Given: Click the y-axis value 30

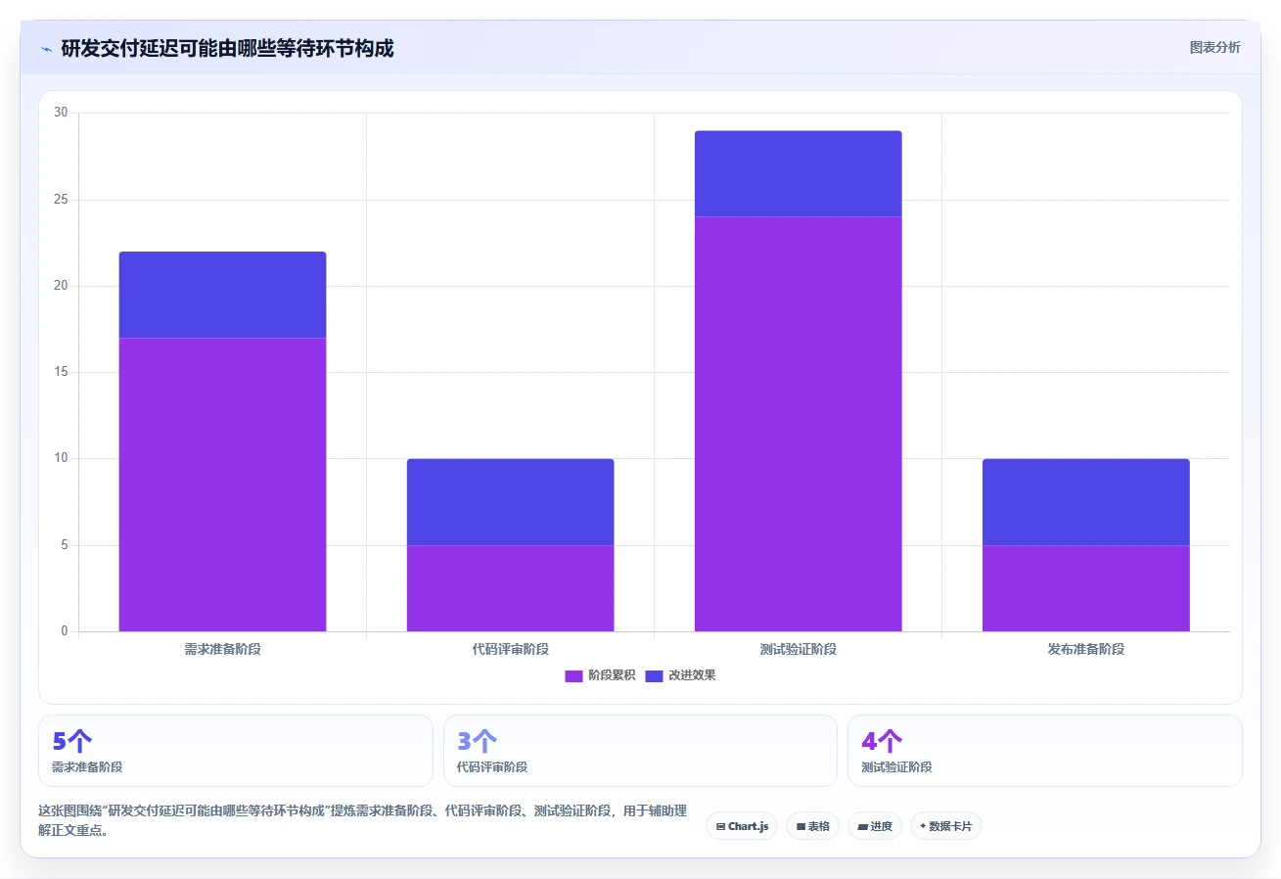Looking at the screenshot, I should click(x=61, y=113).
